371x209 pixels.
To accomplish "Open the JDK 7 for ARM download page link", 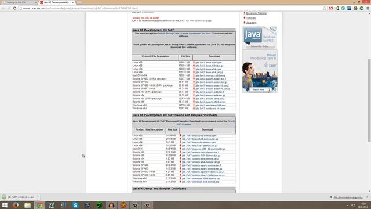I will click(x=195, y=21).
